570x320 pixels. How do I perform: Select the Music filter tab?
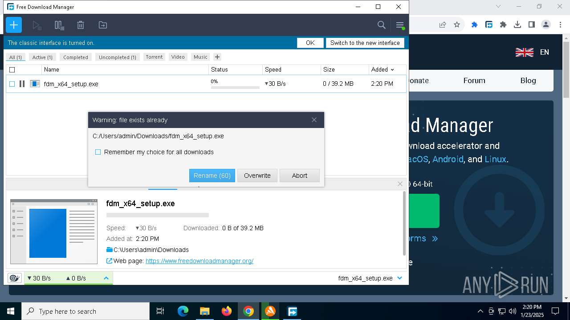[x=200, y=57]
